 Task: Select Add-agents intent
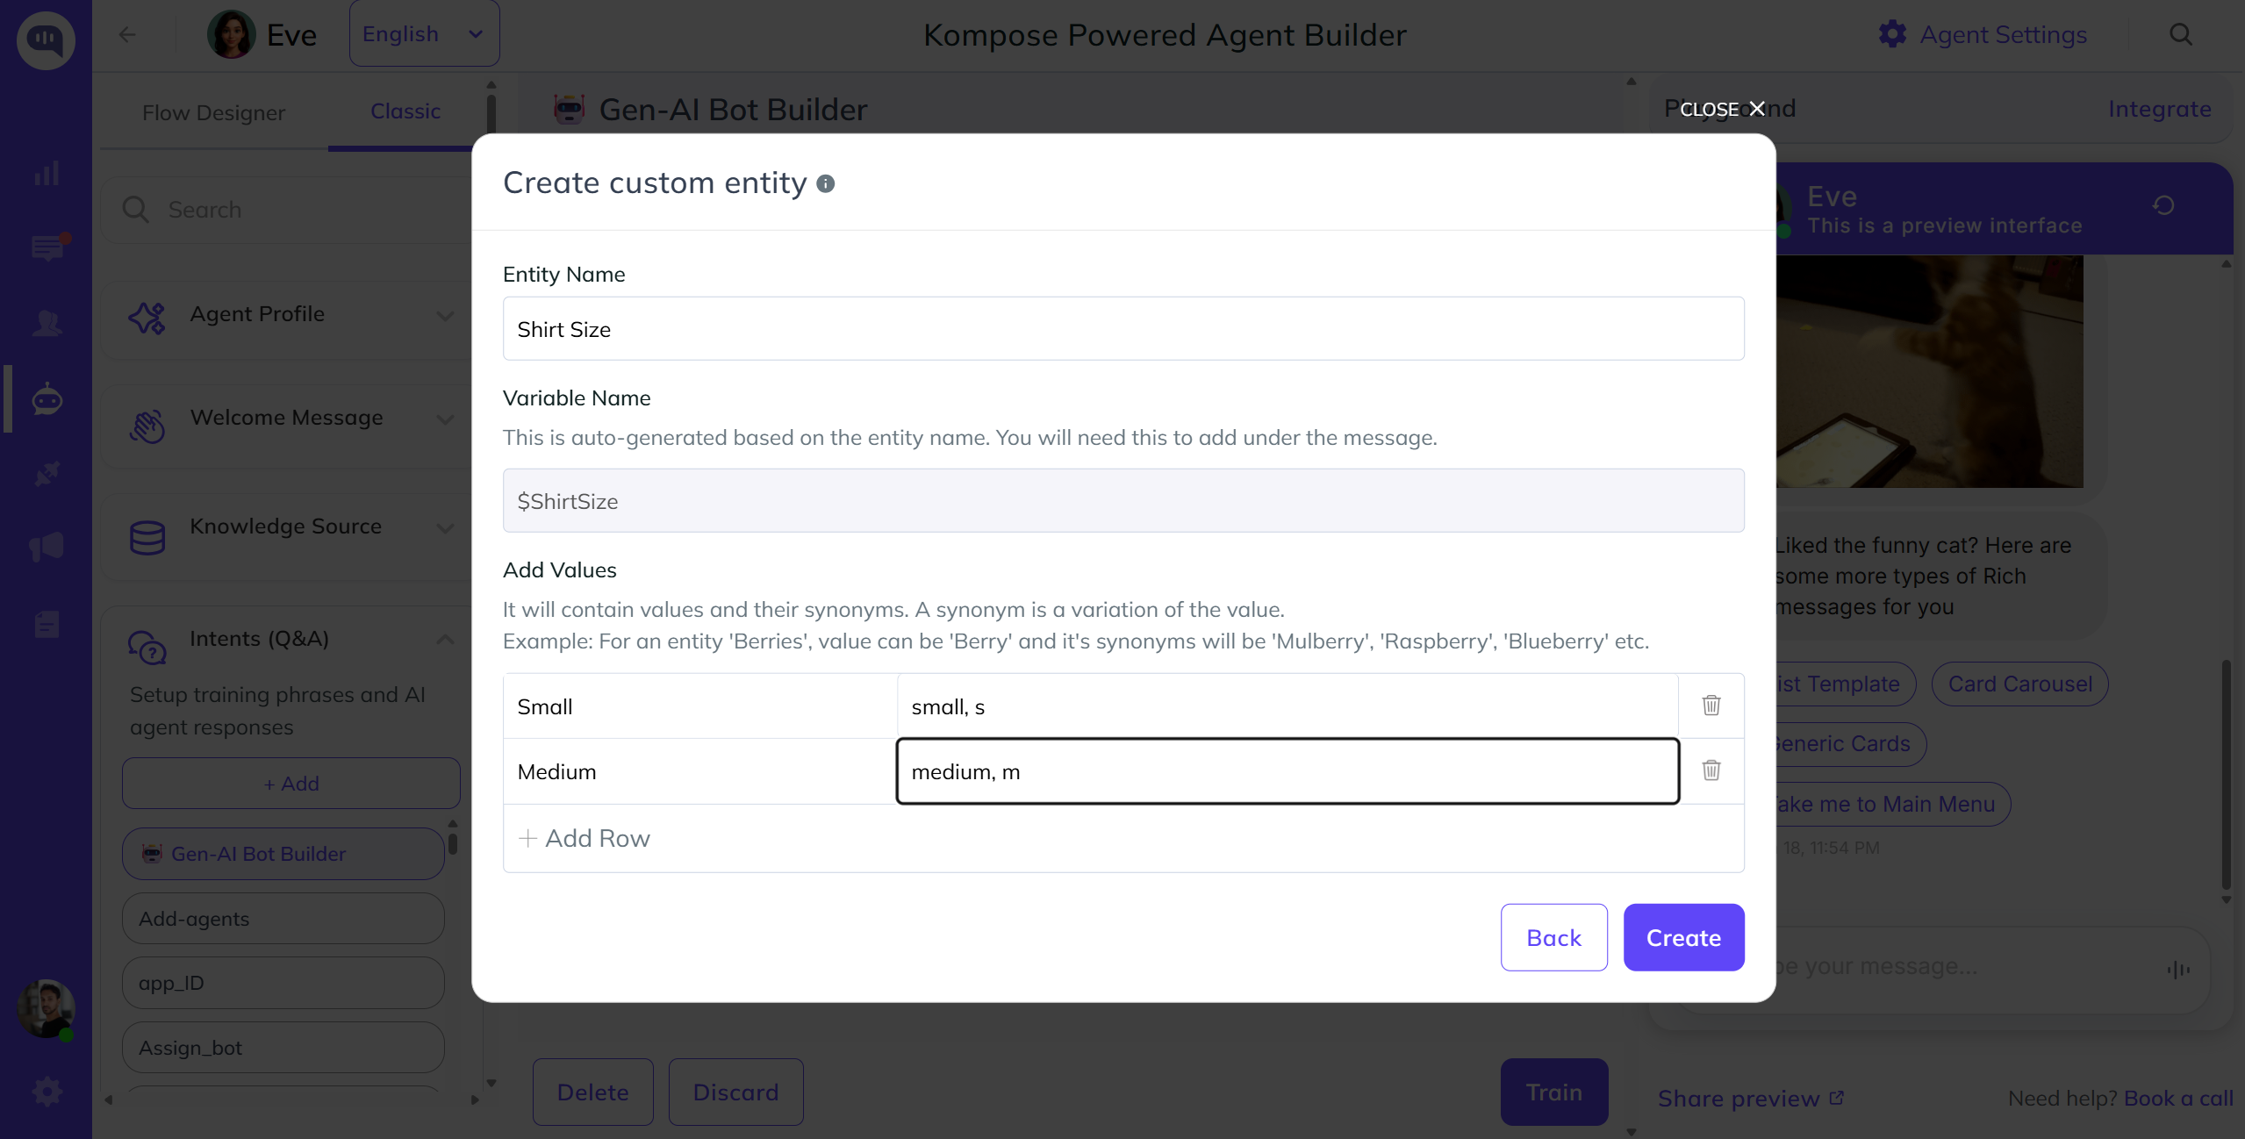(283, 919)
